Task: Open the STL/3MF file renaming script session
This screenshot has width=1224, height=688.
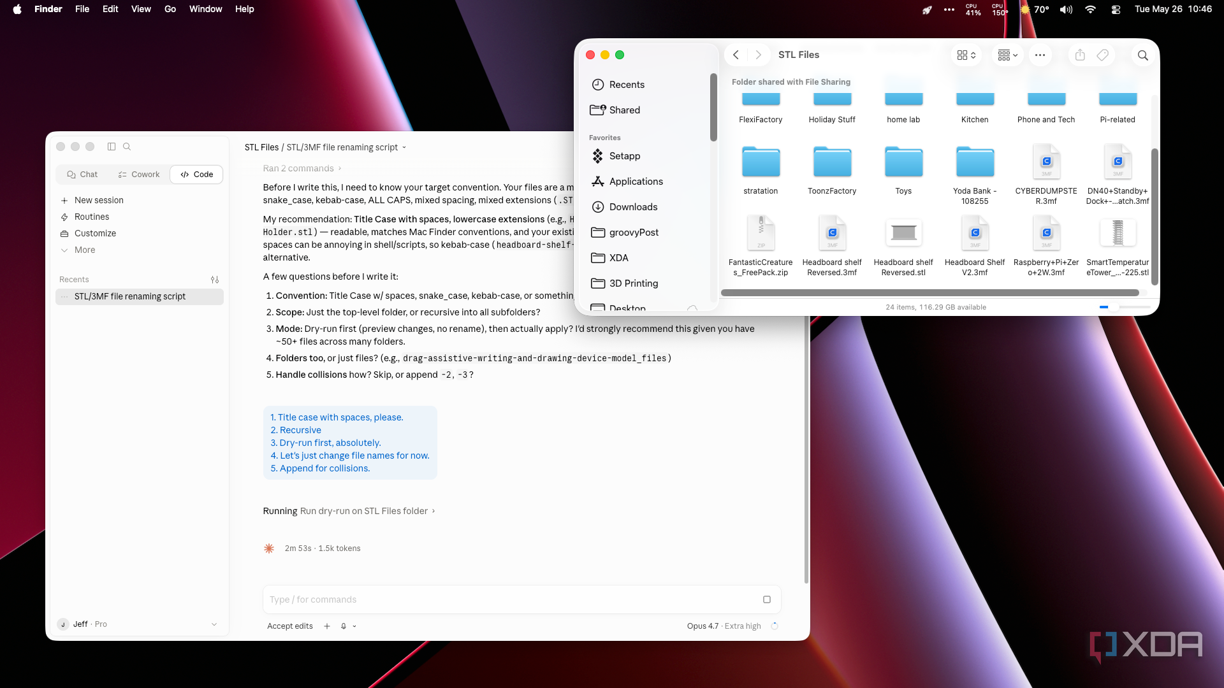Action: (x=140, y=296)
